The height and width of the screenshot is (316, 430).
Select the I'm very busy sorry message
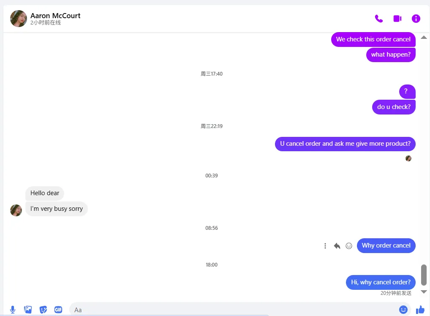(57, 209)
